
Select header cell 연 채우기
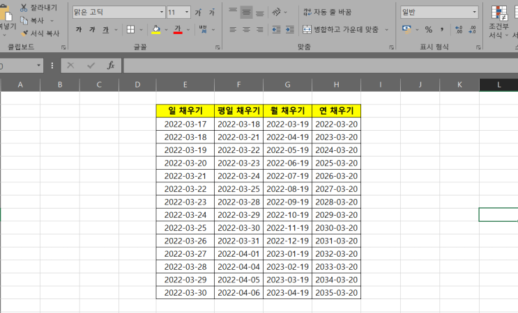336,111
